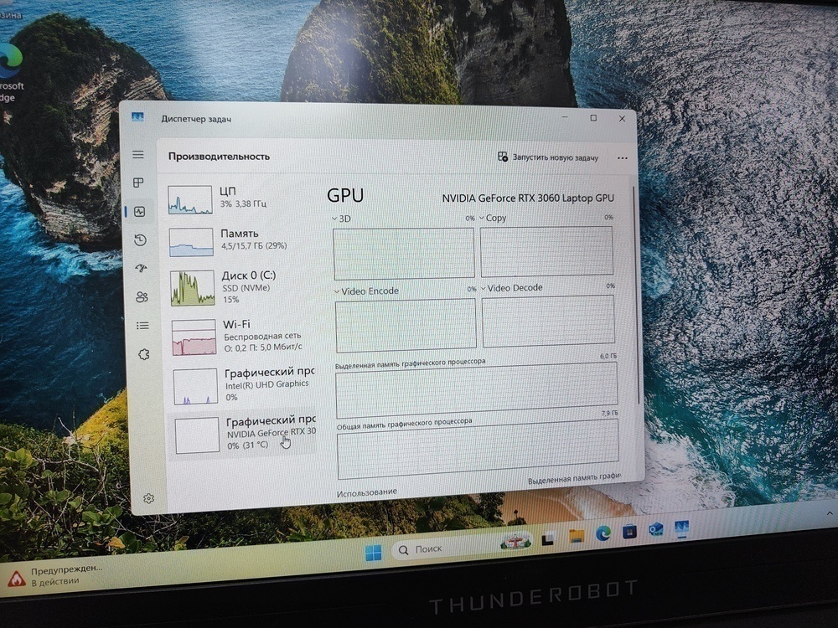Open the Task Manager hamburger navigation menu
Viewport: 838px width, 628px height.
point(138,154)
